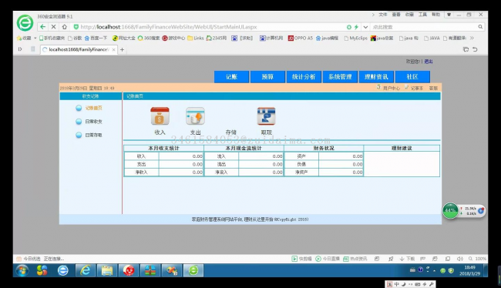
Task: Open the 取现 cash withdrawal icon
Action: point(266,116)
